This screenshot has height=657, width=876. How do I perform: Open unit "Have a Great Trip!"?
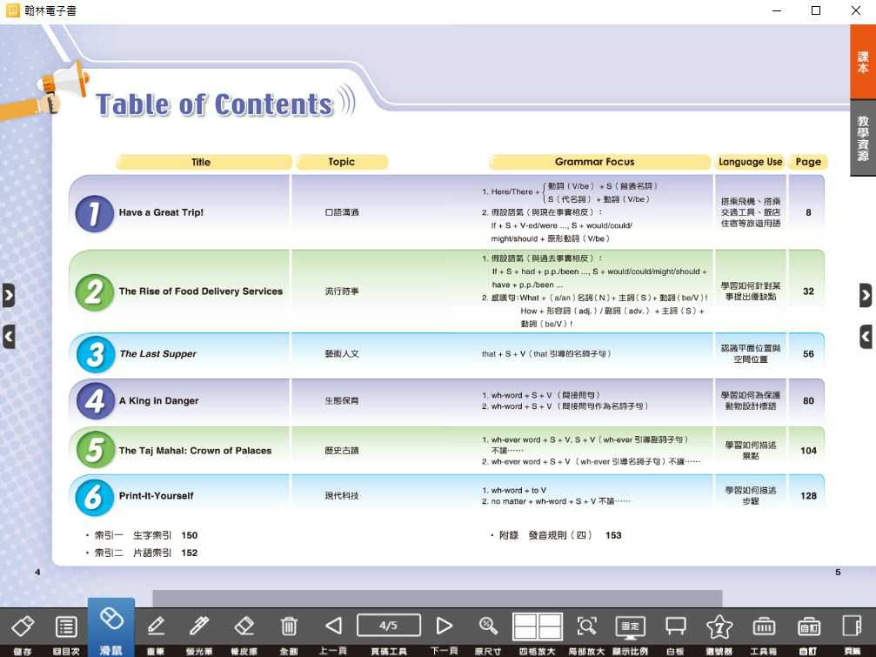click(161, 212)
